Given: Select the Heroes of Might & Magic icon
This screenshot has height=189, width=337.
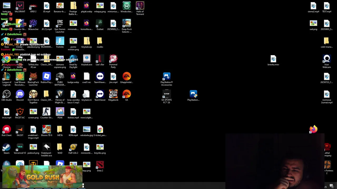Looking at the screenshot, I should [60, 97].
